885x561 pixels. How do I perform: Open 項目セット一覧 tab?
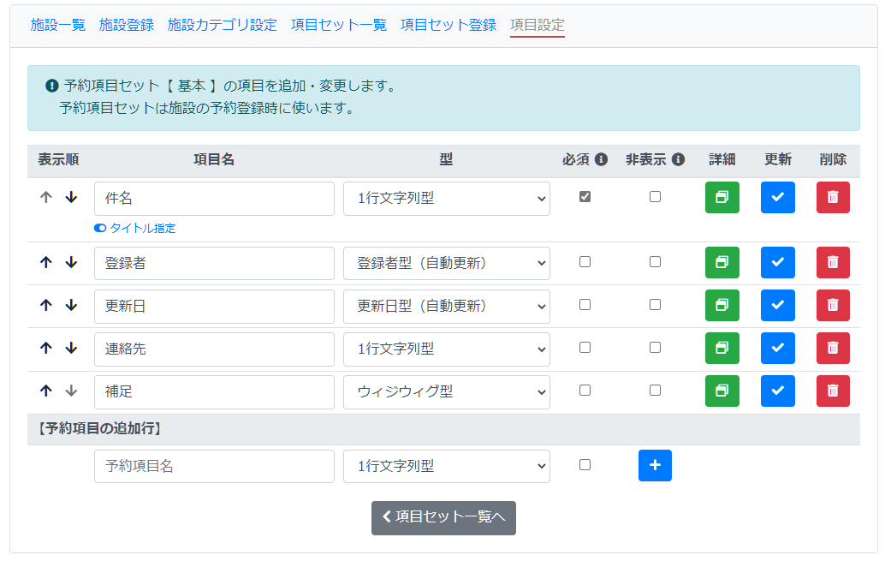pyautogui.click(x=339, y=25)
